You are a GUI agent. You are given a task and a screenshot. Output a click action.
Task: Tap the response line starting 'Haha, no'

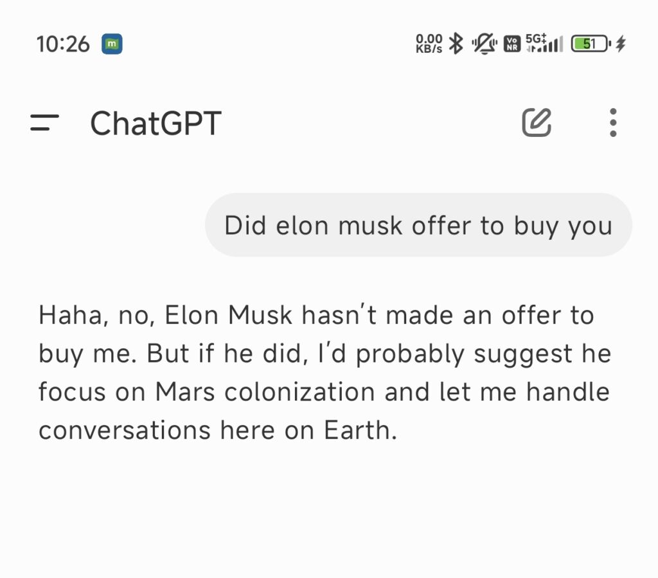pyautogui.click(x=316, y=315)
